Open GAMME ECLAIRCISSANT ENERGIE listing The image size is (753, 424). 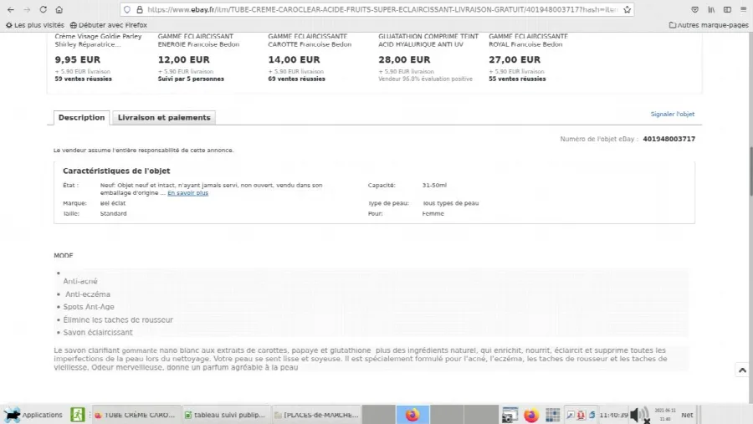pyautogui.click(x=198, y=40)
